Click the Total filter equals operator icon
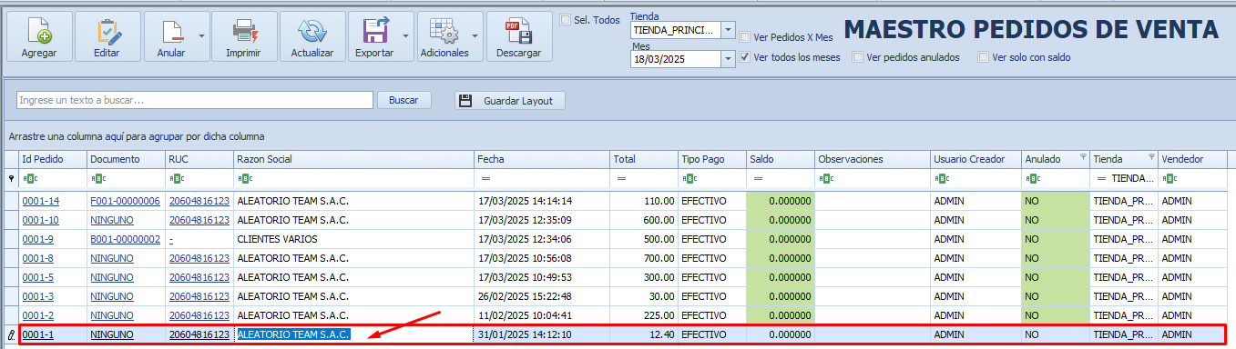The image size is (1236, 349). pyautogui.click(x=621, y=179)
